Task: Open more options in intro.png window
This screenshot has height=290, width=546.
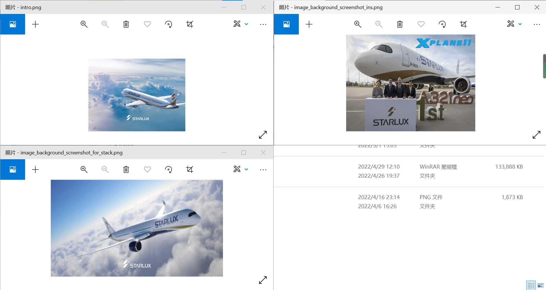Action: coord(263,24)
